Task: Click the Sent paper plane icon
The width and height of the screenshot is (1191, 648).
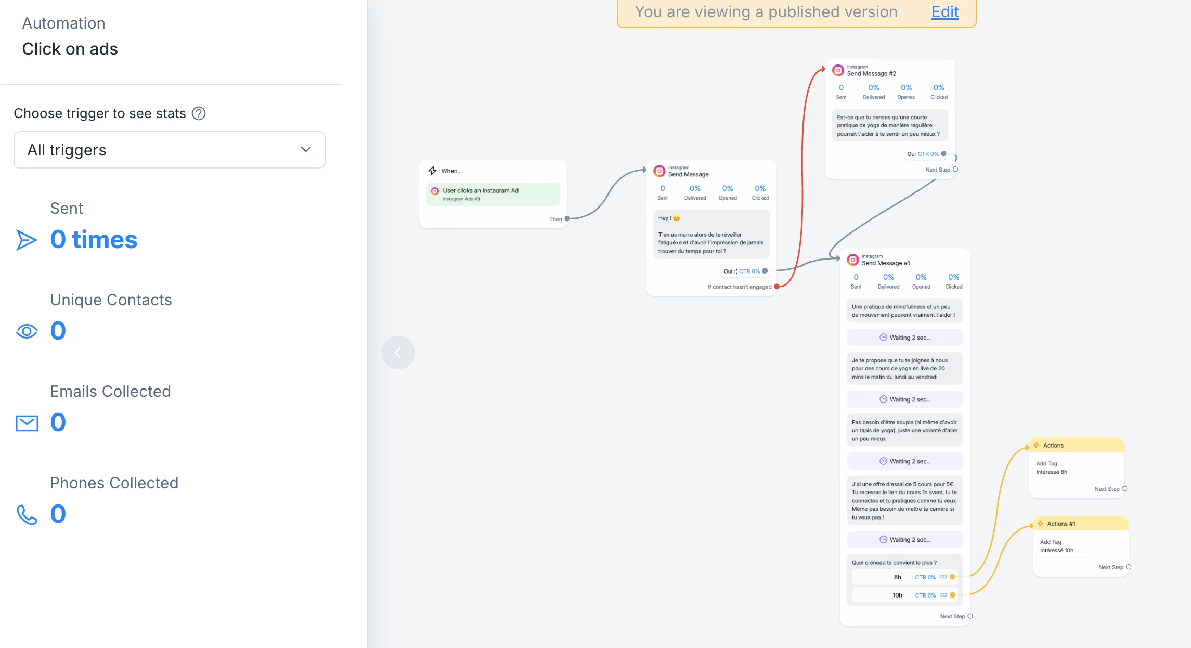Action: tap(27, 240)
